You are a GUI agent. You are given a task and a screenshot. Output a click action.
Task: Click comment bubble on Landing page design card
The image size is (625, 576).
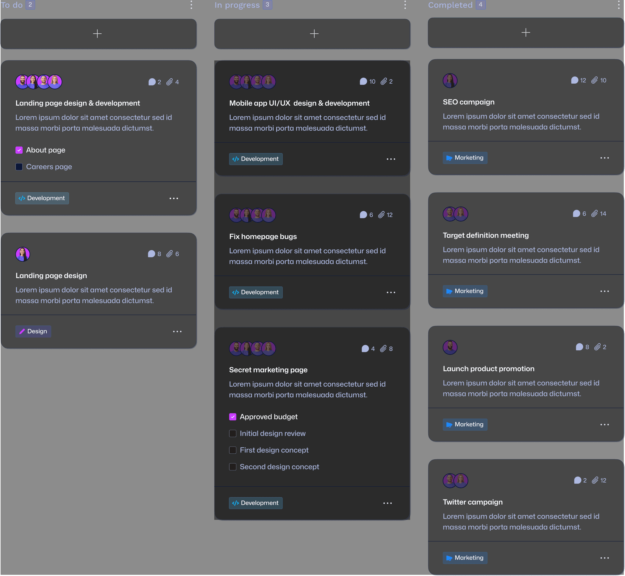coord(151,254)
